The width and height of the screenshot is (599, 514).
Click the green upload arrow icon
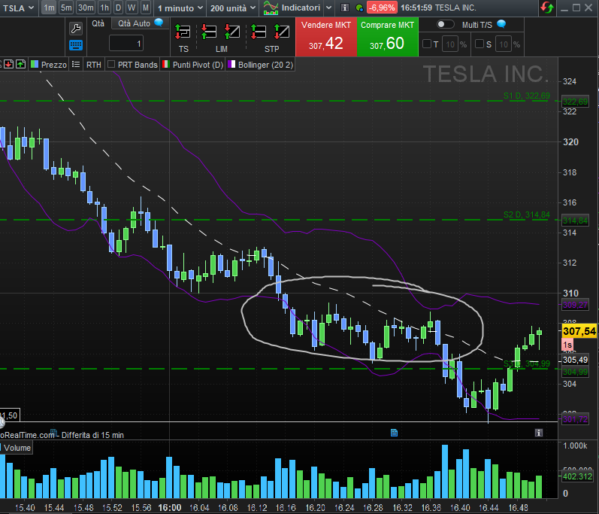tap(20, 64)
